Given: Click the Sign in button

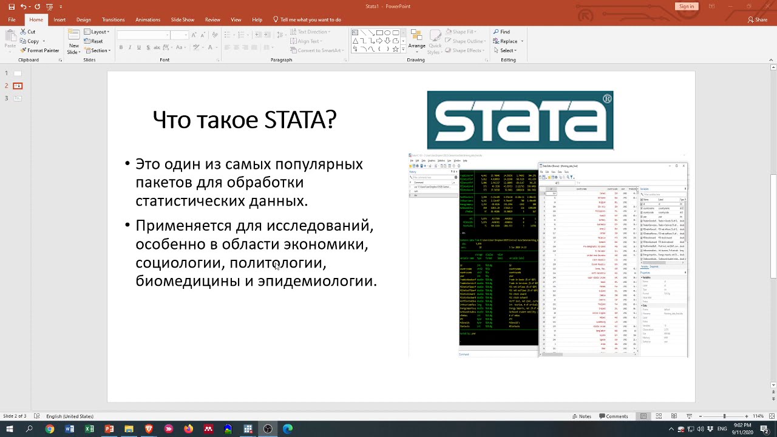Looking at the screenshot, I should click(687, 6).
